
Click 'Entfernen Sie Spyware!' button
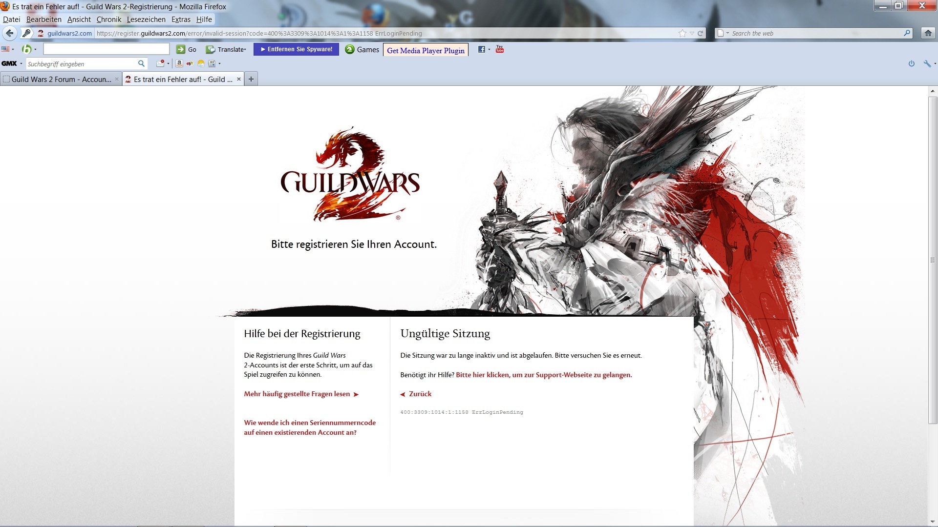tap(296, 49)
